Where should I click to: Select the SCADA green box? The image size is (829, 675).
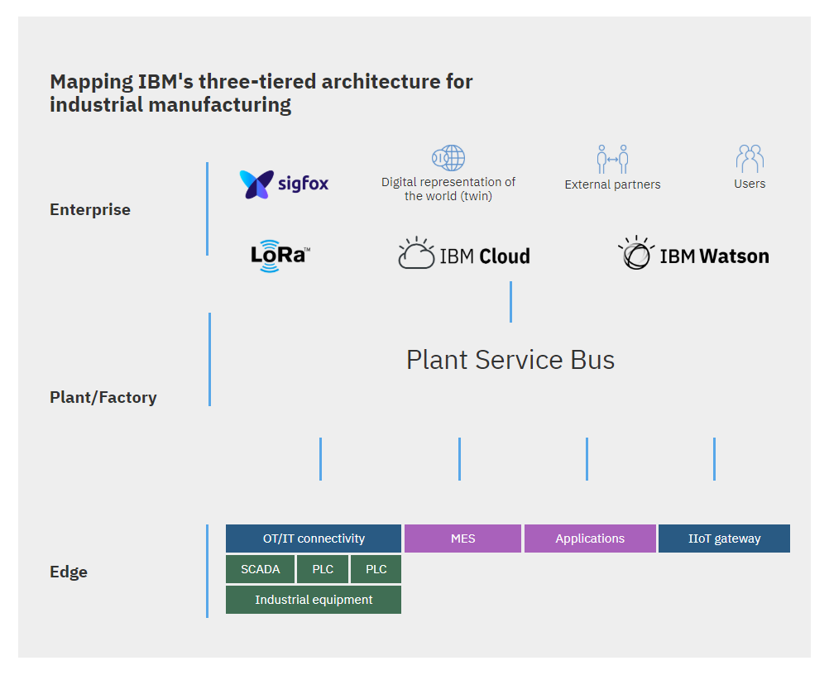[x=260, y=569]
